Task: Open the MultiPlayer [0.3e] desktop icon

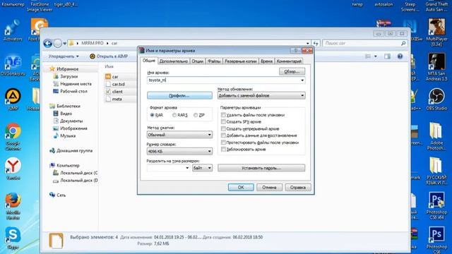Action: 436,32
